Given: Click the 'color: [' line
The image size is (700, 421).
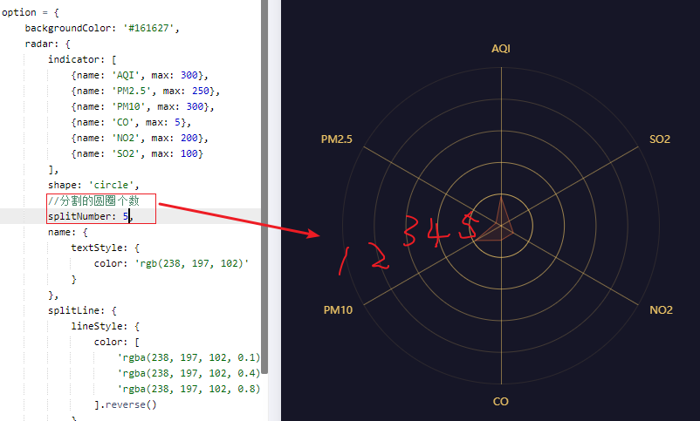Looking at the screenshot, I should point(116,342).
